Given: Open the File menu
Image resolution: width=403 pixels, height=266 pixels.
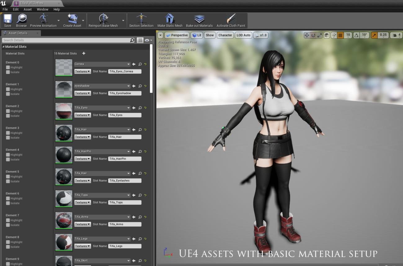Looking at the screenshot, I should (5, 9).
